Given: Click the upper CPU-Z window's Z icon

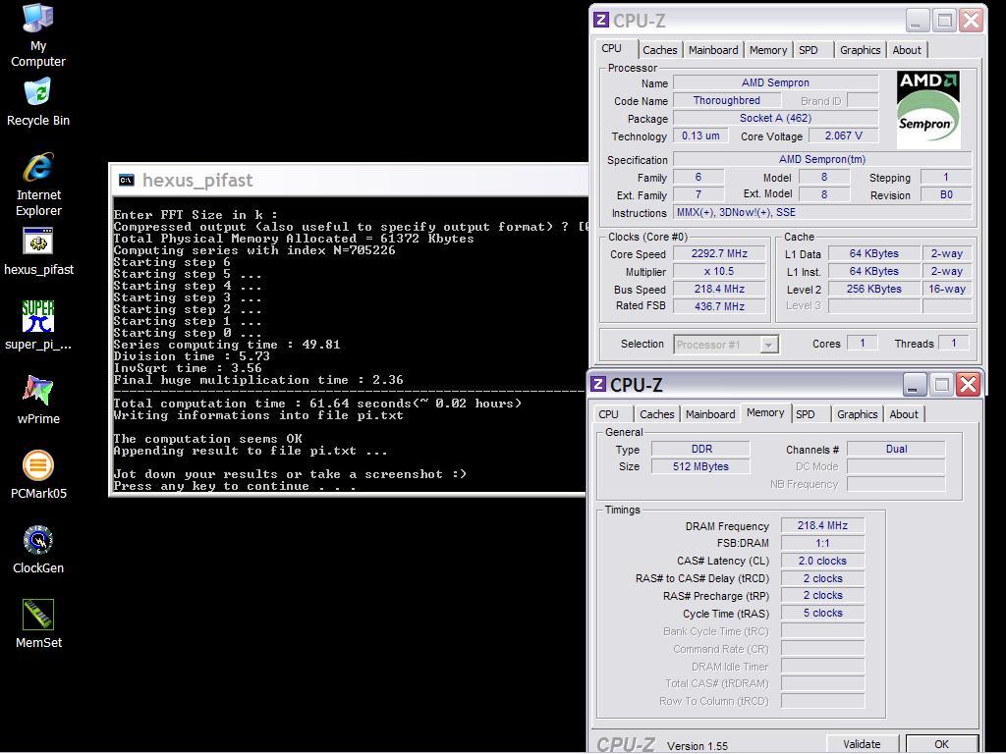Looking at the screenshot, I should pos(600,20).
